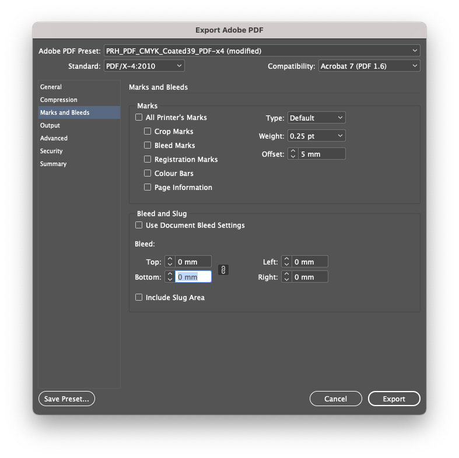Go to the Output section
The width and height of the screenshot is (459, 458).
click(79, 125)
